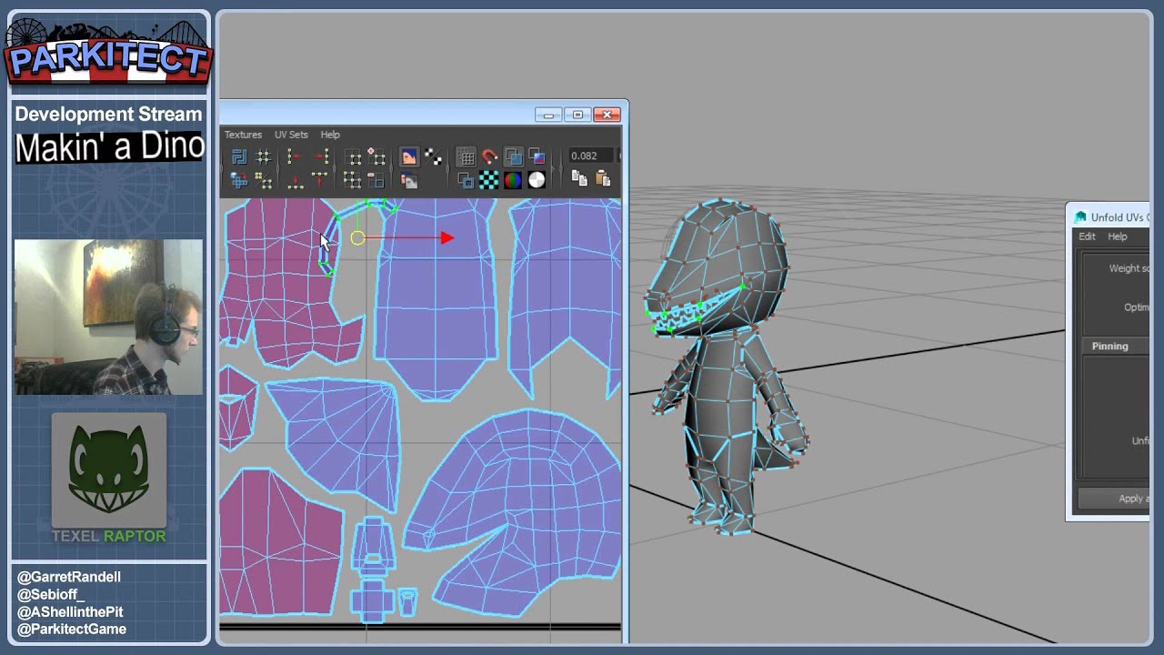Click the Apply button in Unfold UVs

point(1114,499)
